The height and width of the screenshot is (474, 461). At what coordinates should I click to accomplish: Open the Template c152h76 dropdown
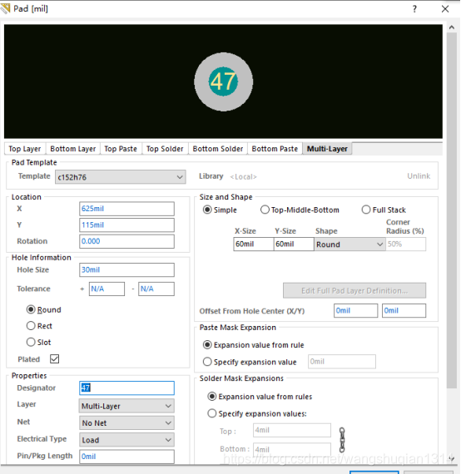point(121,177)
